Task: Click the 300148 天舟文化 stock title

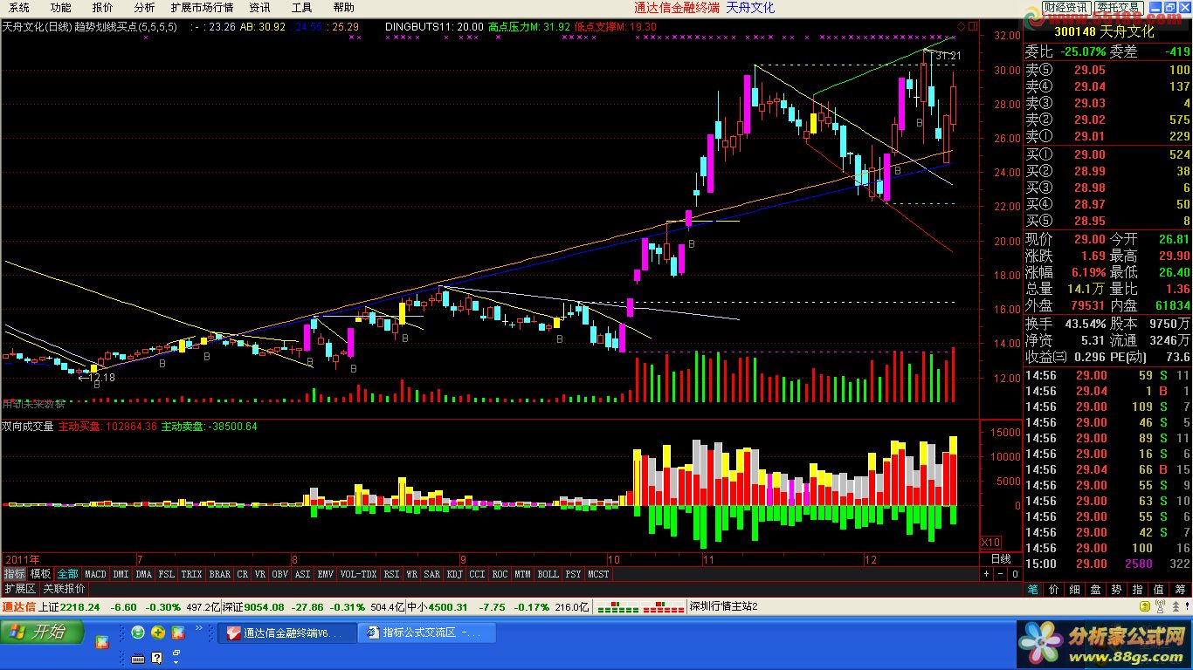Action: click(1104, 31)
